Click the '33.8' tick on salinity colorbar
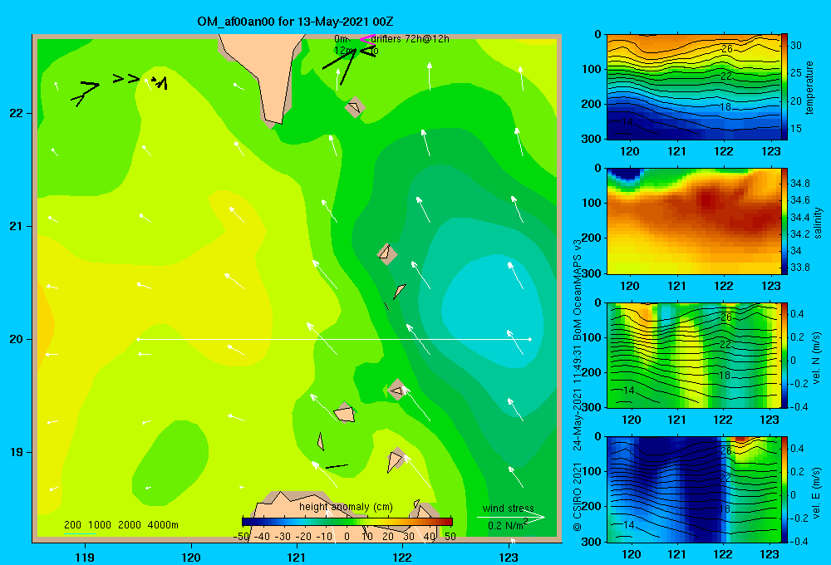 coord(799,268)
